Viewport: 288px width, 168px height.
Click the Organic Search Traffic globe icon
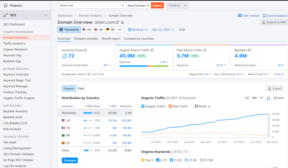point(152,50)
